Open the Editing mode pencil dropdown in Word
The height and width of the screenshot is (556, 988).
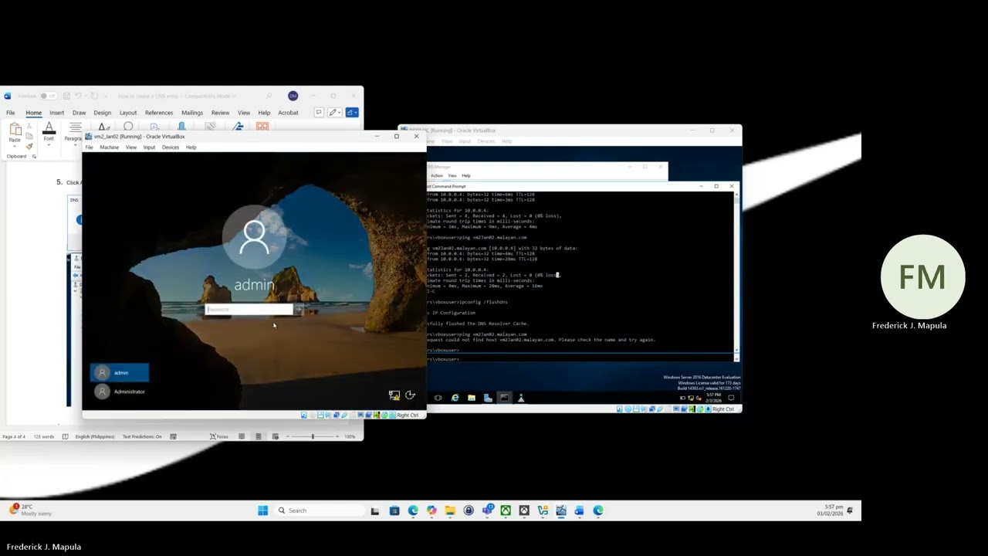pyautogui.click(x=334, y=113)
